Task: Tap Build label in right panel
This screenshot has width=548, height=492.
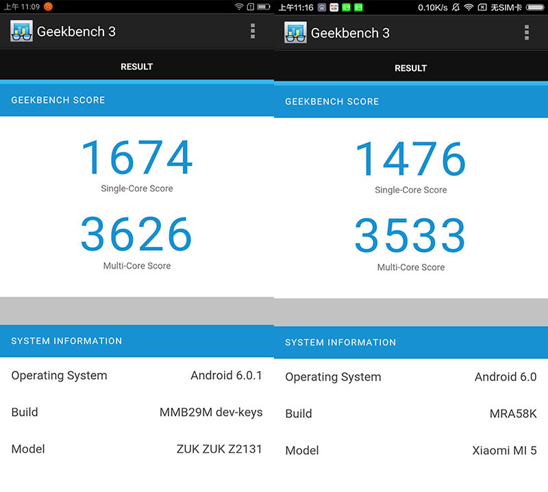Action: (x=299, y=414)
